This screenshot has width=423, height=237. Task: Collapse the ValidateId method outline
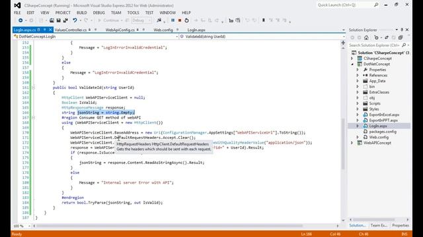tap(33, 88)
